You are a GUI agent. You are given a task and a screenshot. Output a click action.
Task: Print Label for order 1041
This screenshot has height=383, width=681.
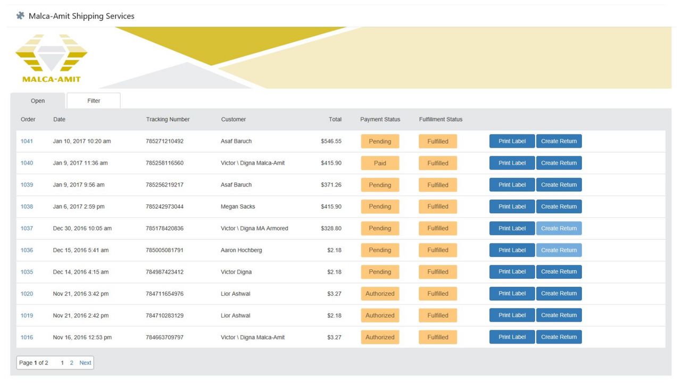512,141
